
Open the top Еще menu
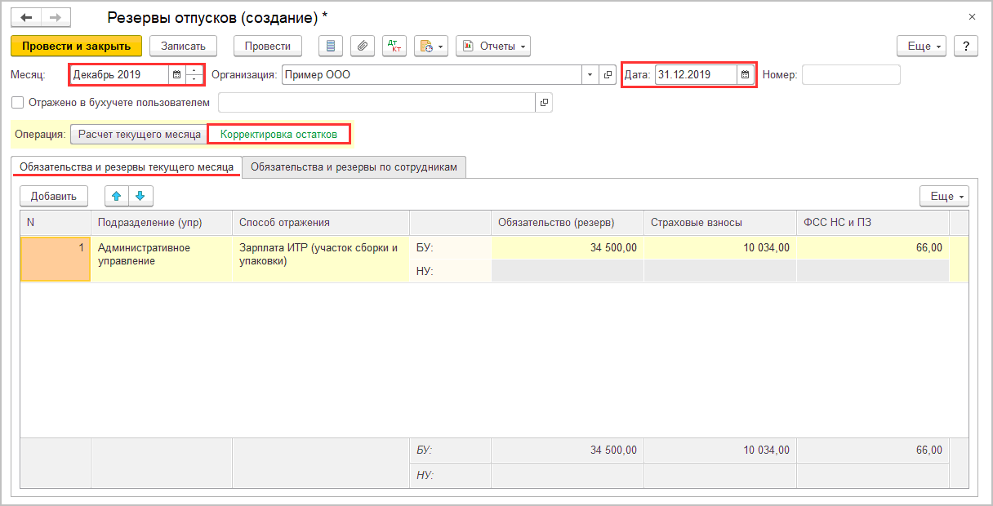921,46
